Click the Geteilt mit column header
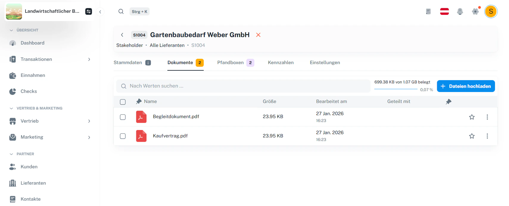 point(399,102)
